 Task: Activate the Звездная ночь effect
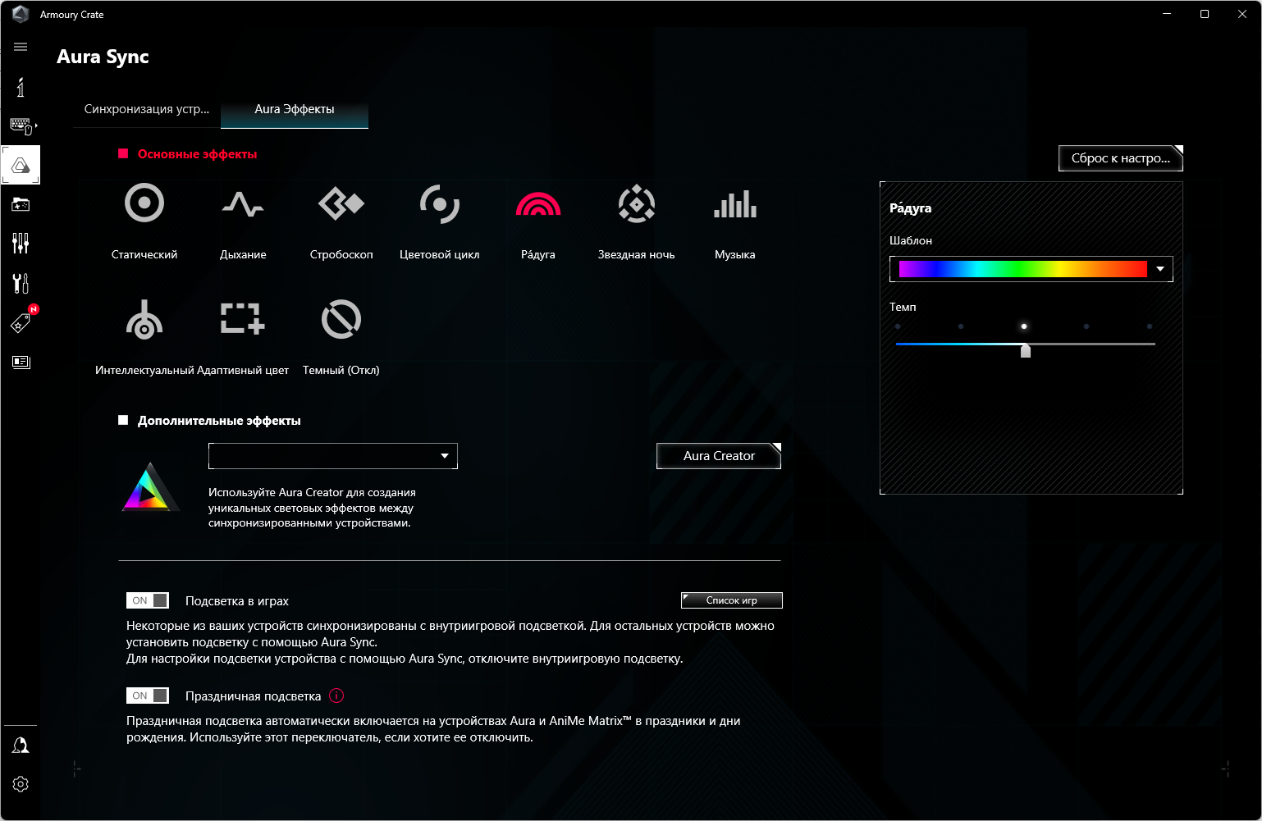637,203
